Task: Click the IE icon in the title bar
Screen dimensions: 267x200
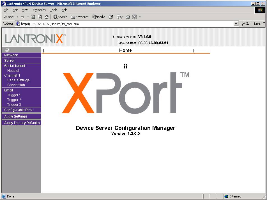Action: [4, 4]
